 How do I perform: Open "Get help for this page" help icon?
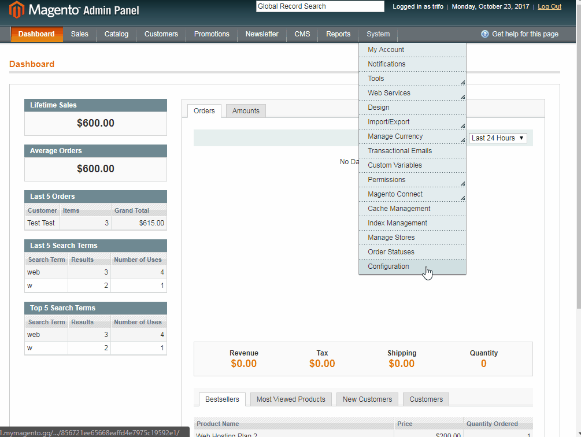pos(484,34)
